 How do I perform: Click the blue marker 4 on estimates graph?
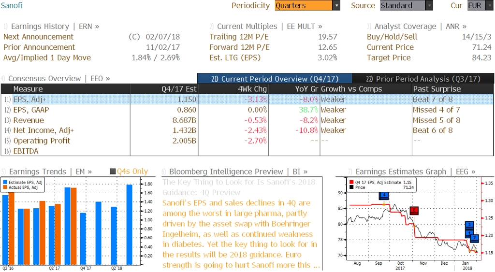[384, 196]
